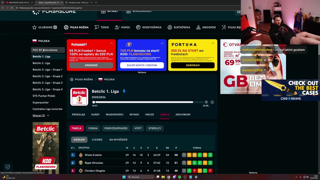Show the Ogółem standings view
This screenshot has width=320, height=180.
[x=79, y=140]
